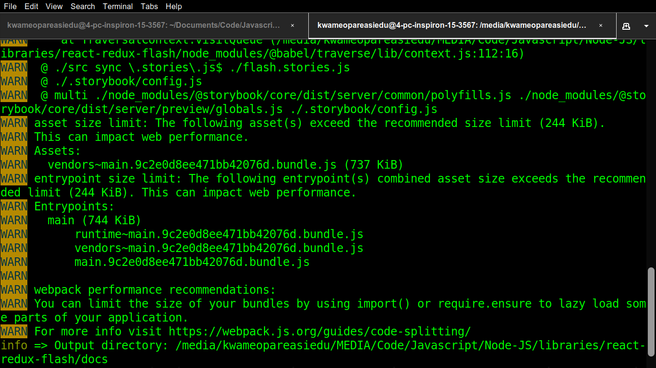Click the 'runtime~main.9c2e0d8ee471bb42076d.bundle.js' line

tap(219, 234)
